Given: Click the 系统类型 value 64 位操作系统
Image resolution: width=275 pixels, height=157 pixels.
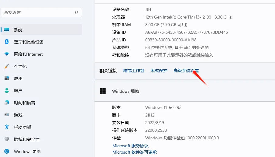Looking at the screenshot, I should [x=177, y=47].
